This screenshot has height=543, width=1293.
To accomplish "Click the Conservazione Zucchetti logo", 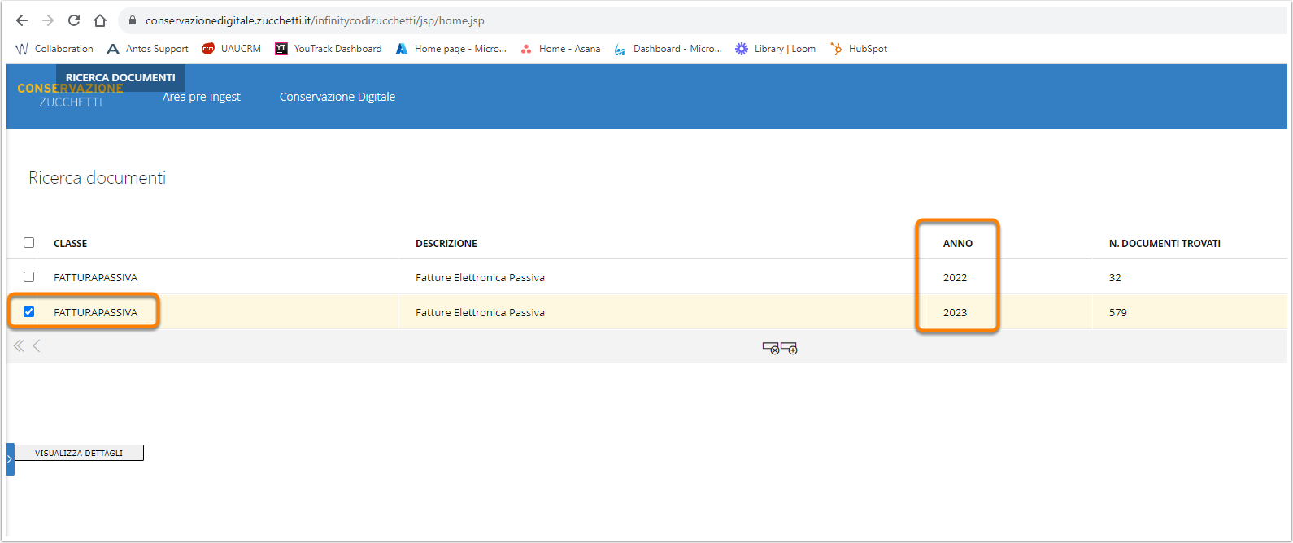I will coord(70,95).
